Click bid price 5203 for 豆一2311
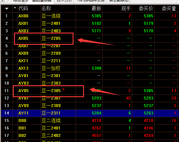179x142 pixels. (149, 113)
